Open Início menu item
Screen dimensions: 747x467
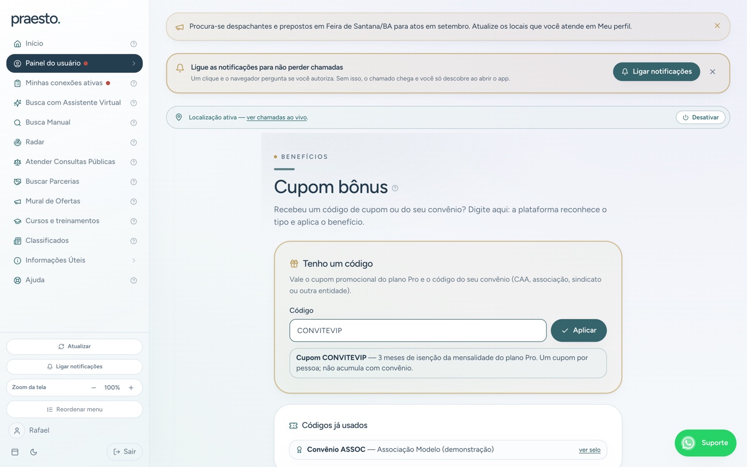[74, 44]
